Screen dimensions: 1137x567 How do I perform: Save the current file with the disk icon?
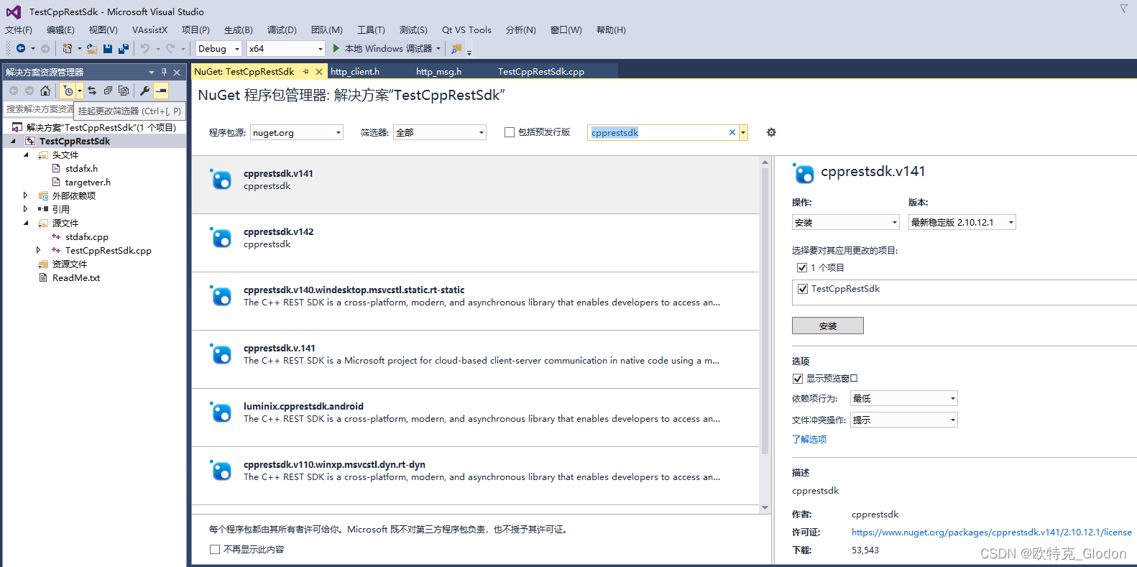pyautogui.click(x=108, y=48)
